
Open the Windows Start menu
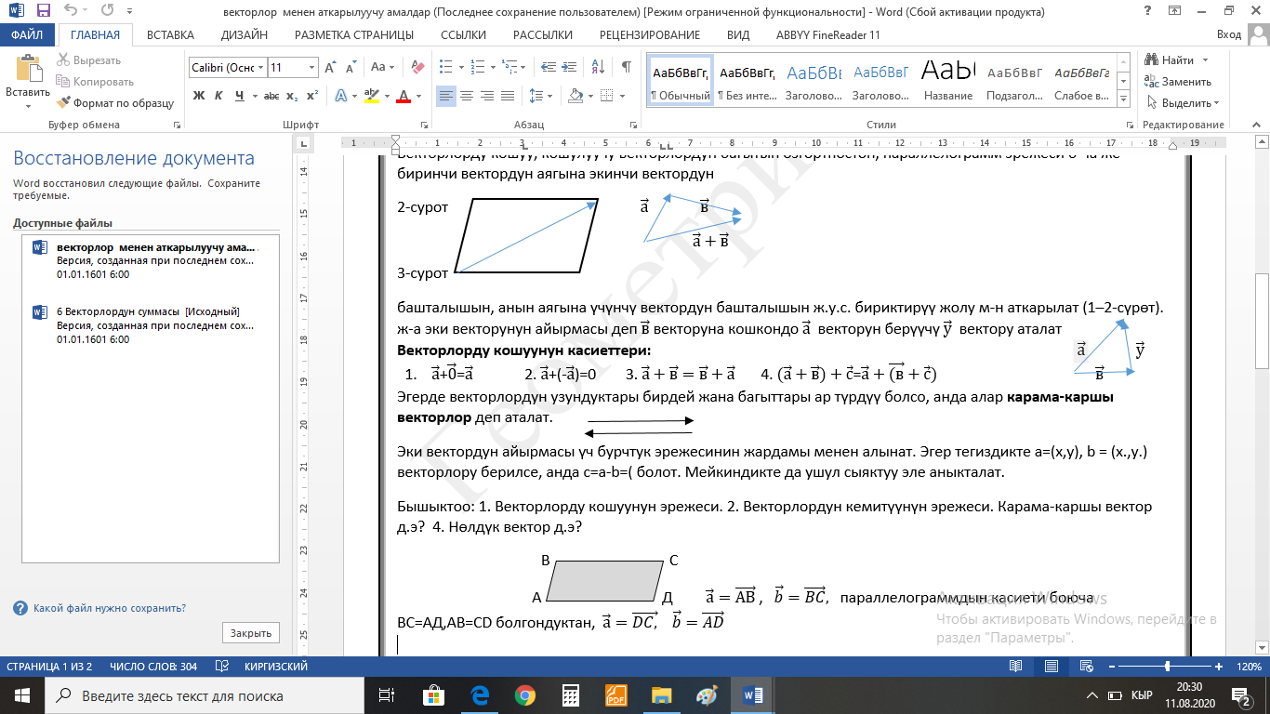tap(22, 695)
